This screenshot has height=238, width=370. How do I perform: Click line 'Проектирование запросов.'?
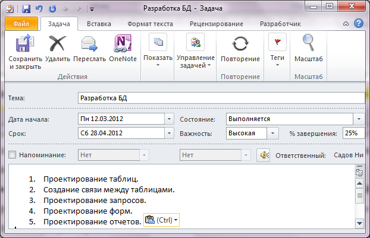pyautogui.click(x=95, y=201)
